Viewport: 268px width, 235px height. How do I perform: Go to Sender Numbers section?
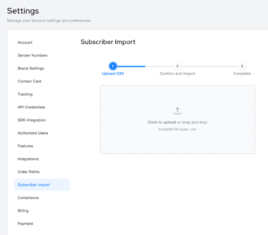pyautogui.click(x=32, y=55)
